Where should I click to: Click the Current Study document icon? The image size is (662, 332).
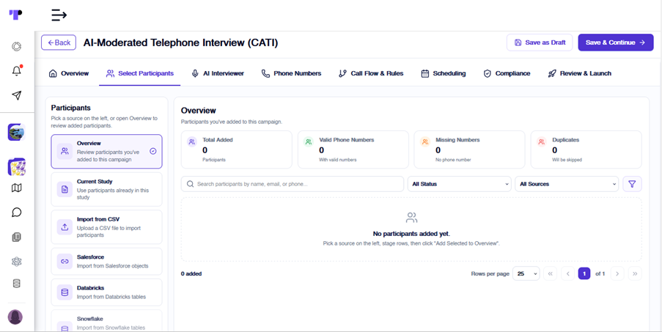click(x=65, y=189)
